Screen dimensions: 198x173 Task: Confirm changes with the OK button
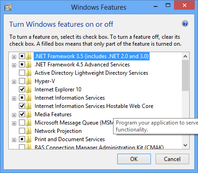[134, 159]
